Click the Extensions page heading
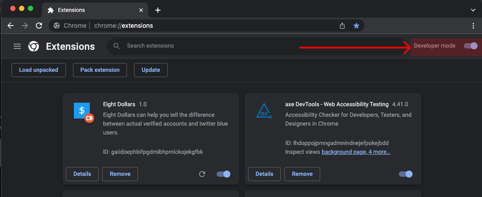The height and width of the screenshot is (197, 482). [x=70, y=47]
